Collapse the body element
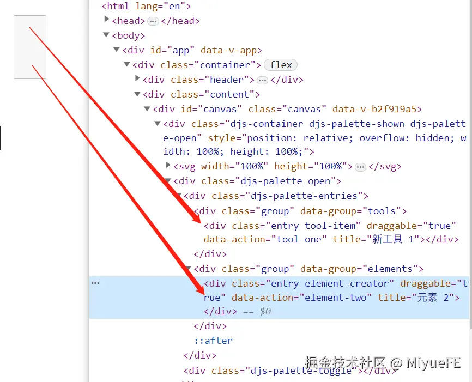 click(x=106, y=35)
